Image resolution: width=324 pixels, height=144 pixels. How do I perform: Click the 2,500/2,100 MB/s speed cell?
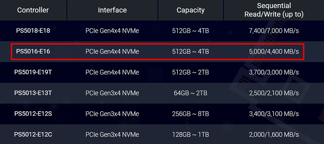point(274,93)
